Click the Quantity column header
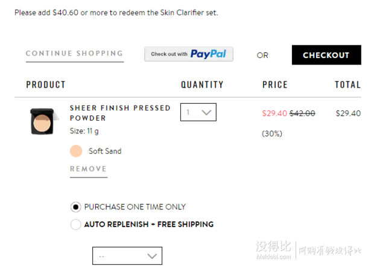Screen dimensions: 368x271 pos(202,84)
